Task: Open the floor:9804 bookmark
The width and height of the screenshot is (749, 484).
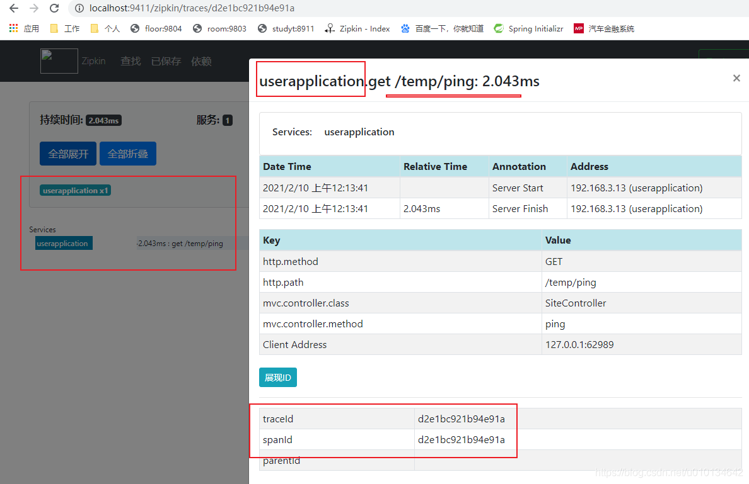Action: click(156, 28)
